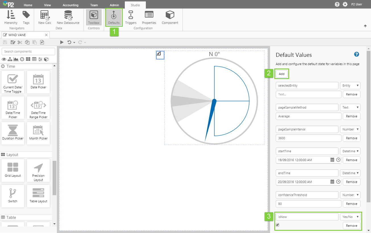The width and height of the screenshot is (371, 233).
Task: Create a New Calc
Action: 45,17
